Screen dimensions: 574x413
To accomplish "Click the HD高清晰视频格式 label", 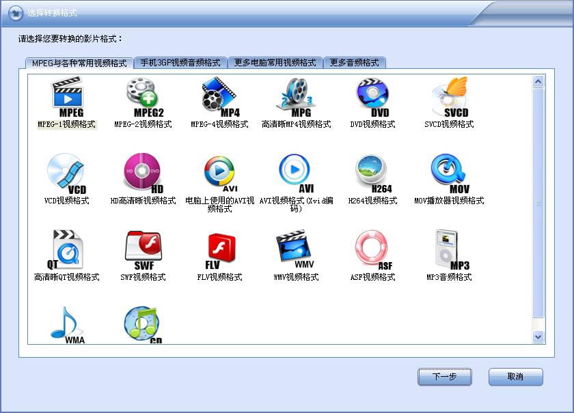I will point(143,201).
